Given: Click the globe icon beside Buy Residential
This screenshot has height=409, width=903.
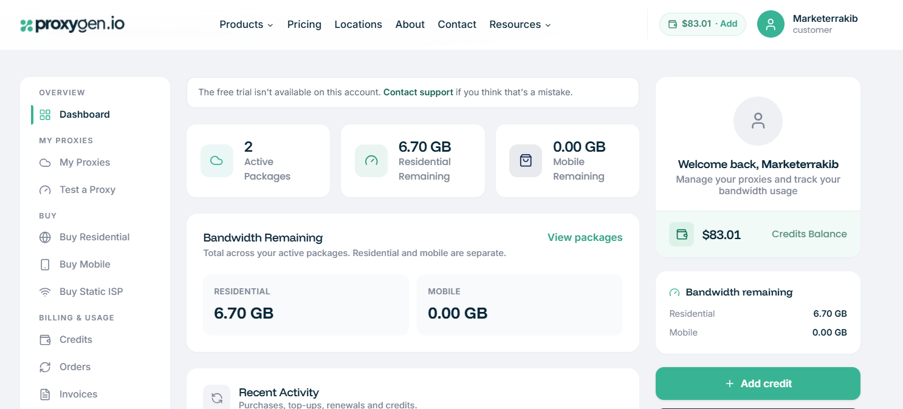Looking at the screenshot, I should [x=45, y=237].
